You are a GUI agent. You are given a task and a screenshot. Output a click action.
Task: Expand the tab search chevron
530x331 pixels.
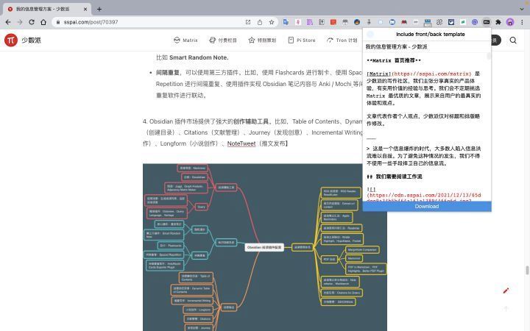tap(522, 9)
